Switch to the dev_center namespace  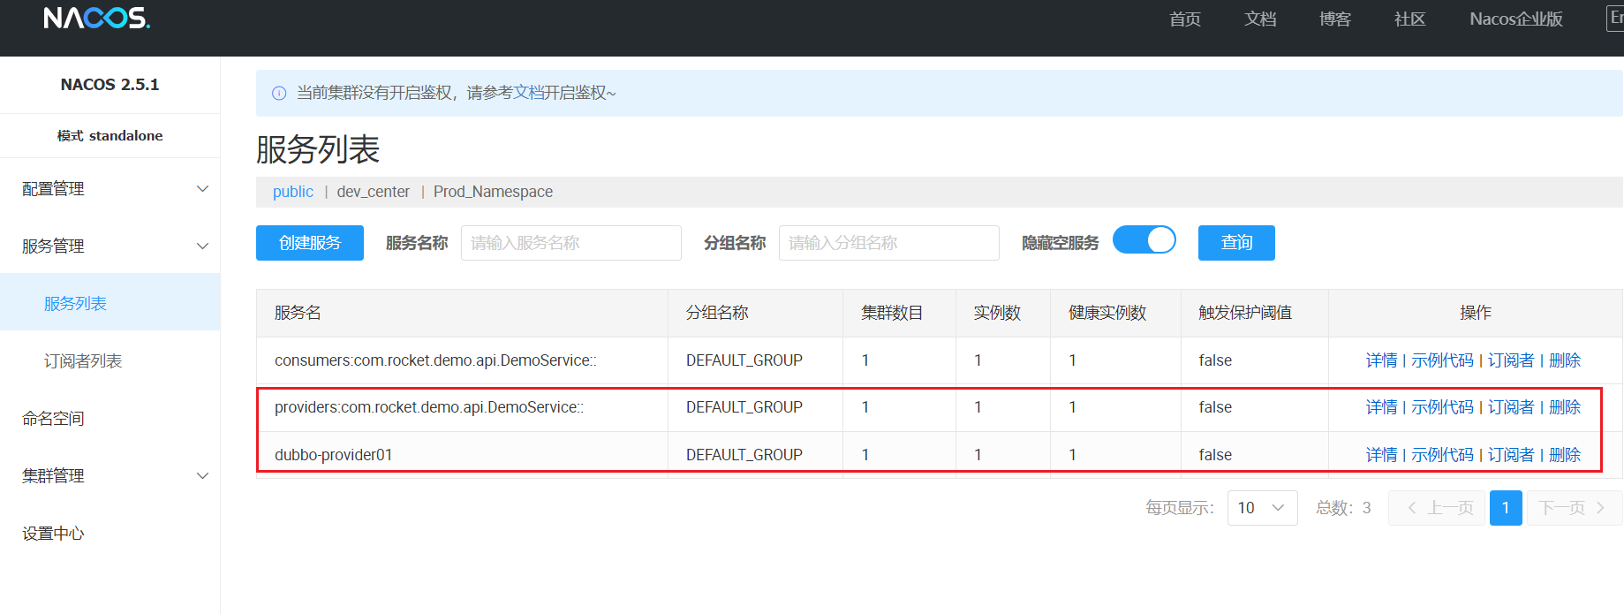tap(373, 192)
